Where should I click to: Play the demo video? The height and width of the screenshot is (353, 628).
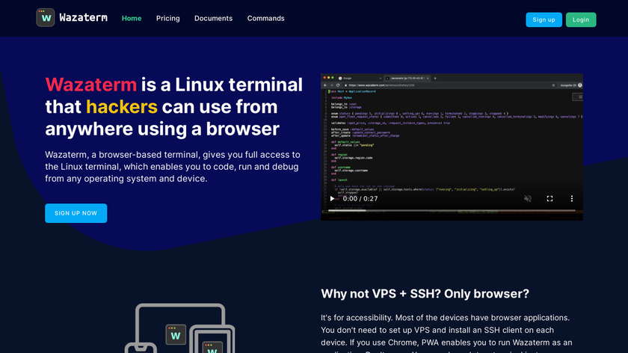[x=332, y=199]
